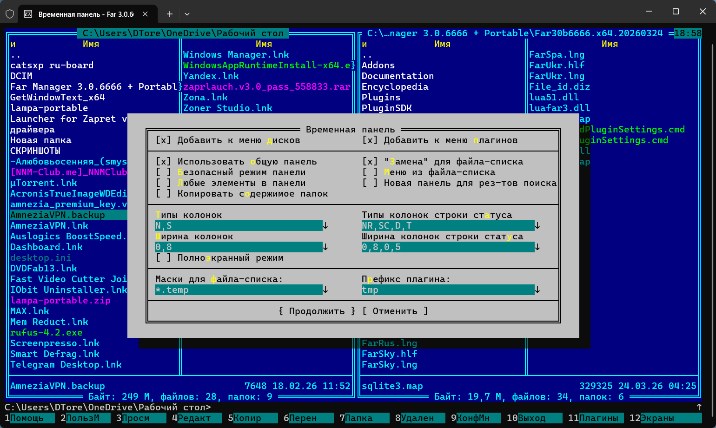Open the tab dropdown chevron menu

[187, 14]
